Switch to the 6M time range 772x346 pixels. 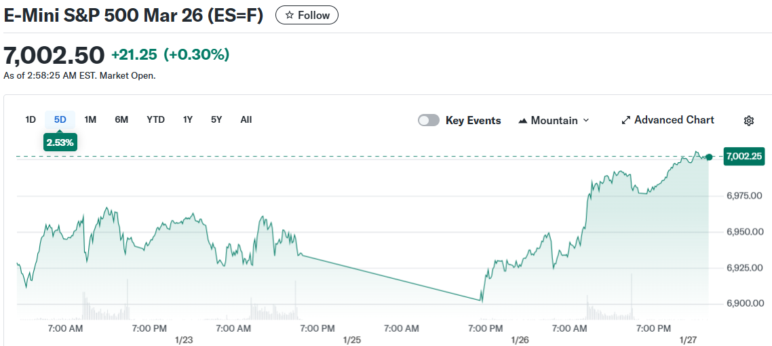(121, 119)
